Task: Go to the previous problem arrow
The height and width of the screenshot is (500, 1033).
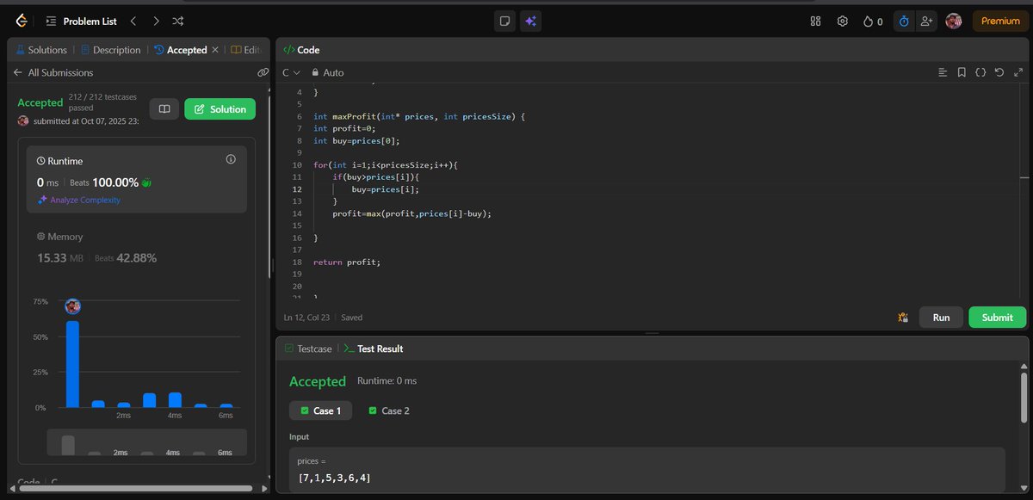Action: coord(133,21)
